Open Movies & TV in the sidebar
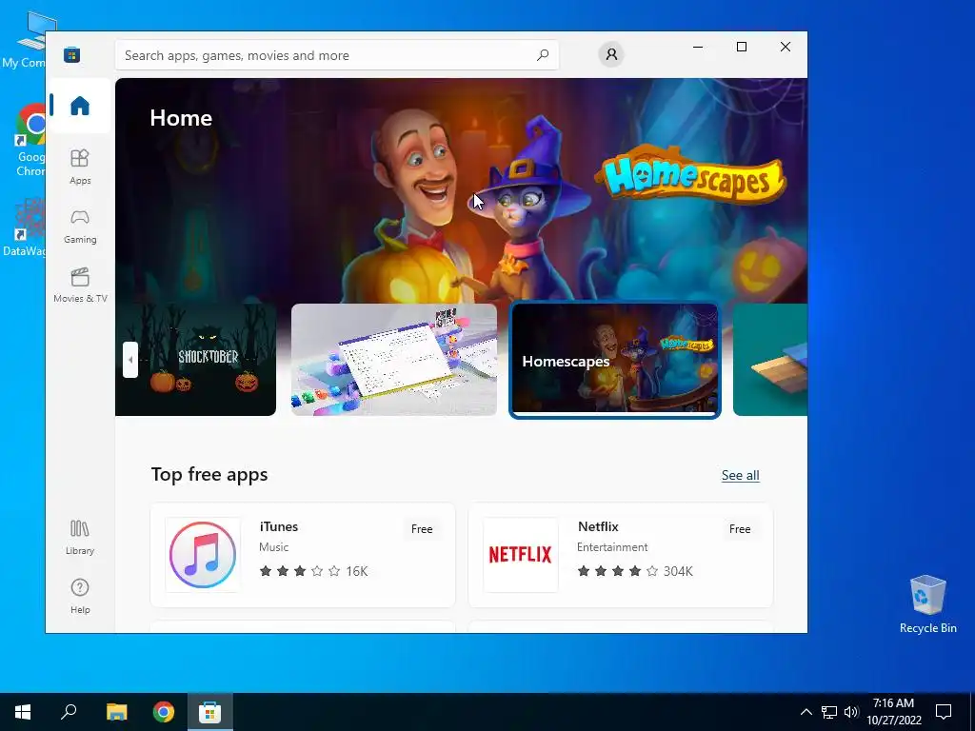This screenshot has height=731, width=975. point(80,286)
